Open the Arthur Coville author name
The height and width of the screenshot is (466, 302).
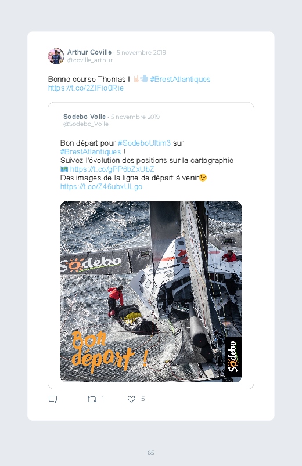click(89, 52)
